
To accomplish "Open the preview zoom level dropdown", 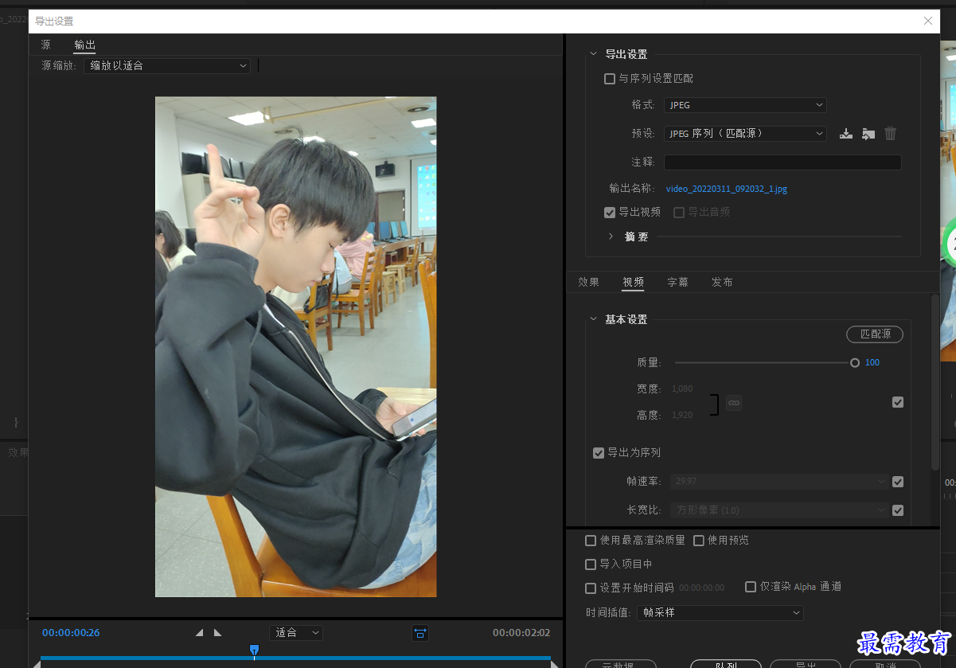I will [296, 633].
